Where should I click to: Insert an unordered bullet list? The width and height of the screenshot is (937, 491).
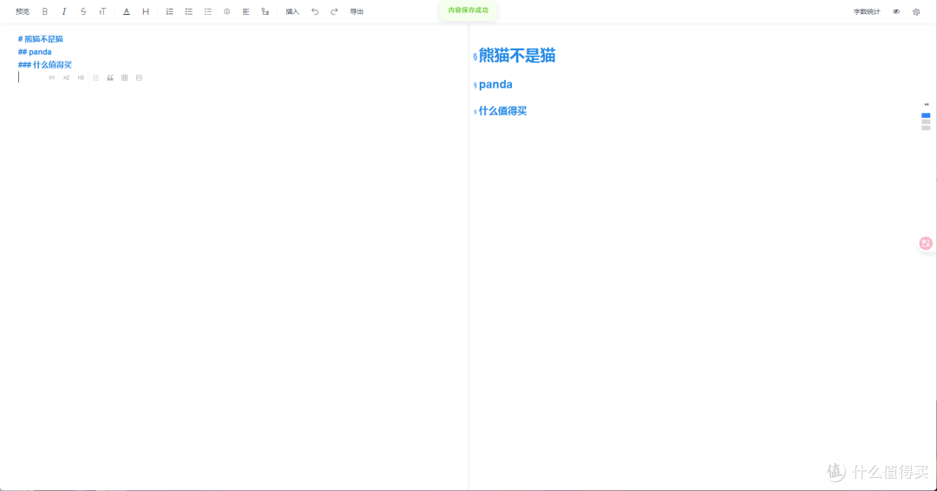click(189, 11)
